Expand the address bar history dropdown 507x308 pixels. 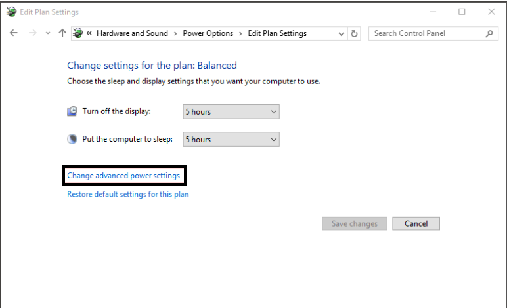point(341,34)
